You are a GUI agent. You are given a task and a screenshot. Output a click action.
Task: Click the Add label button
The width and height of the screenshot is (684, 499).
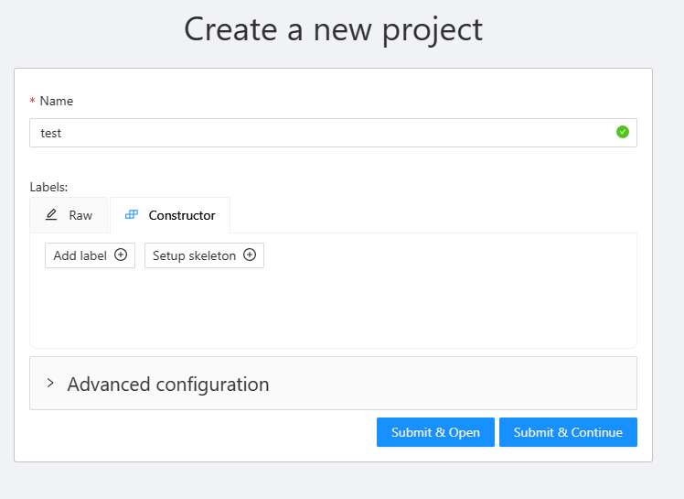[x=90, y=255]
